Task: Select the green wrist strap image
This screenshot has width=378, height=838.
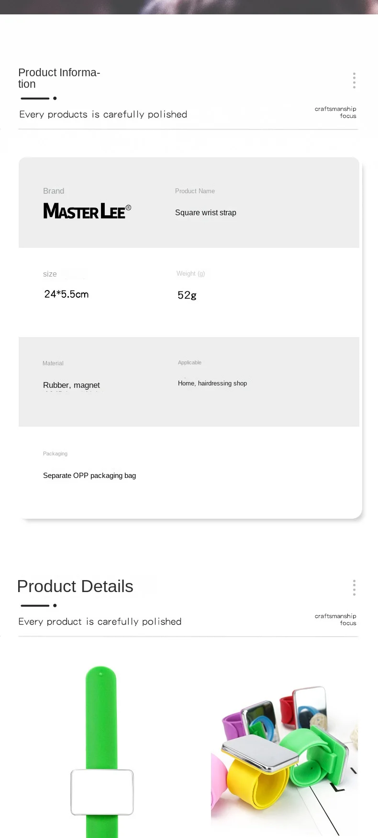Action: (x=101, y=751)
